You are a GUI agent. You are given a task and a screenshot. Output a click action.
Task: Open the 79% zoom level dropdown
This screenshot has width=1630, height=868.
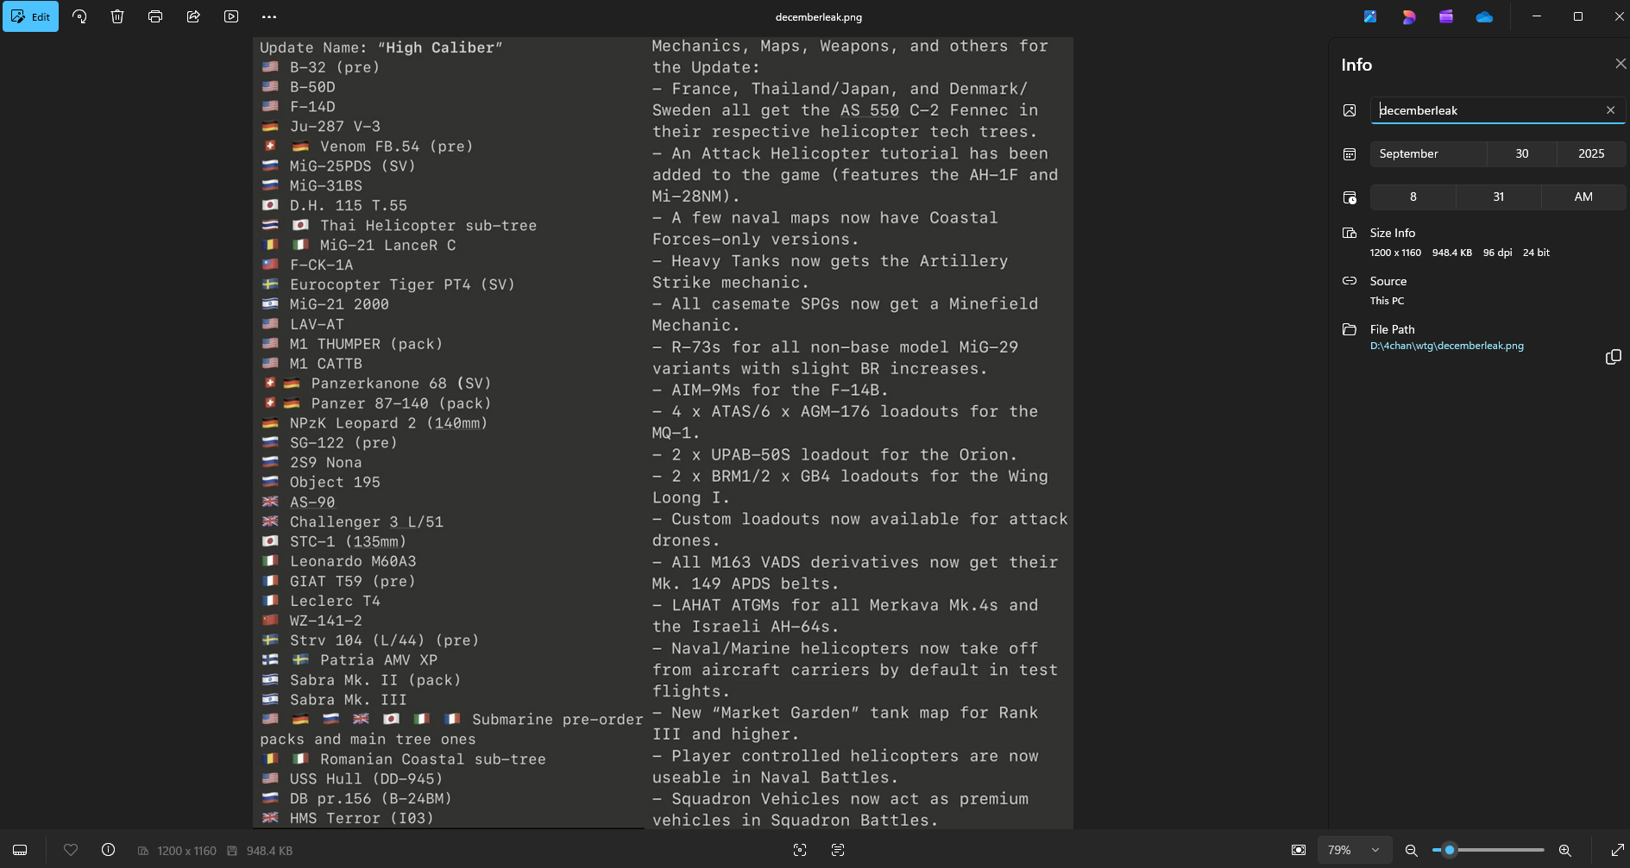1353,850
